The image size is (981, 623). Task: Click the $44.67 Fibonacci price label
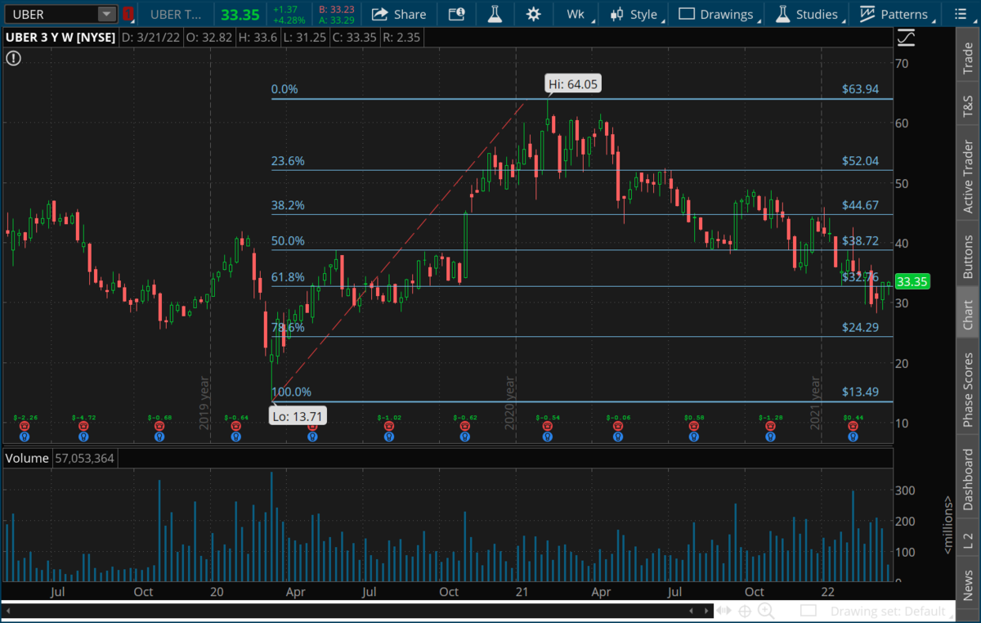click(861, 205)
